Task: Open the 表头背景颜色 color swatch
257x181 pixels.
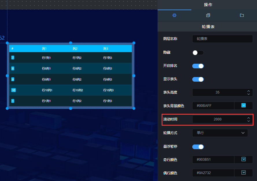Action: tap(243, 105)
